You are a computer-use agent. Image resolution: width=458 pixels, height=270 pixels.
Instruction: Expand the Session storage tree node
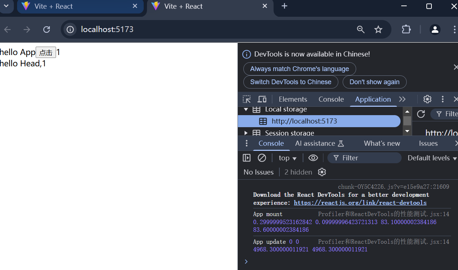click(x=246, y=133)
